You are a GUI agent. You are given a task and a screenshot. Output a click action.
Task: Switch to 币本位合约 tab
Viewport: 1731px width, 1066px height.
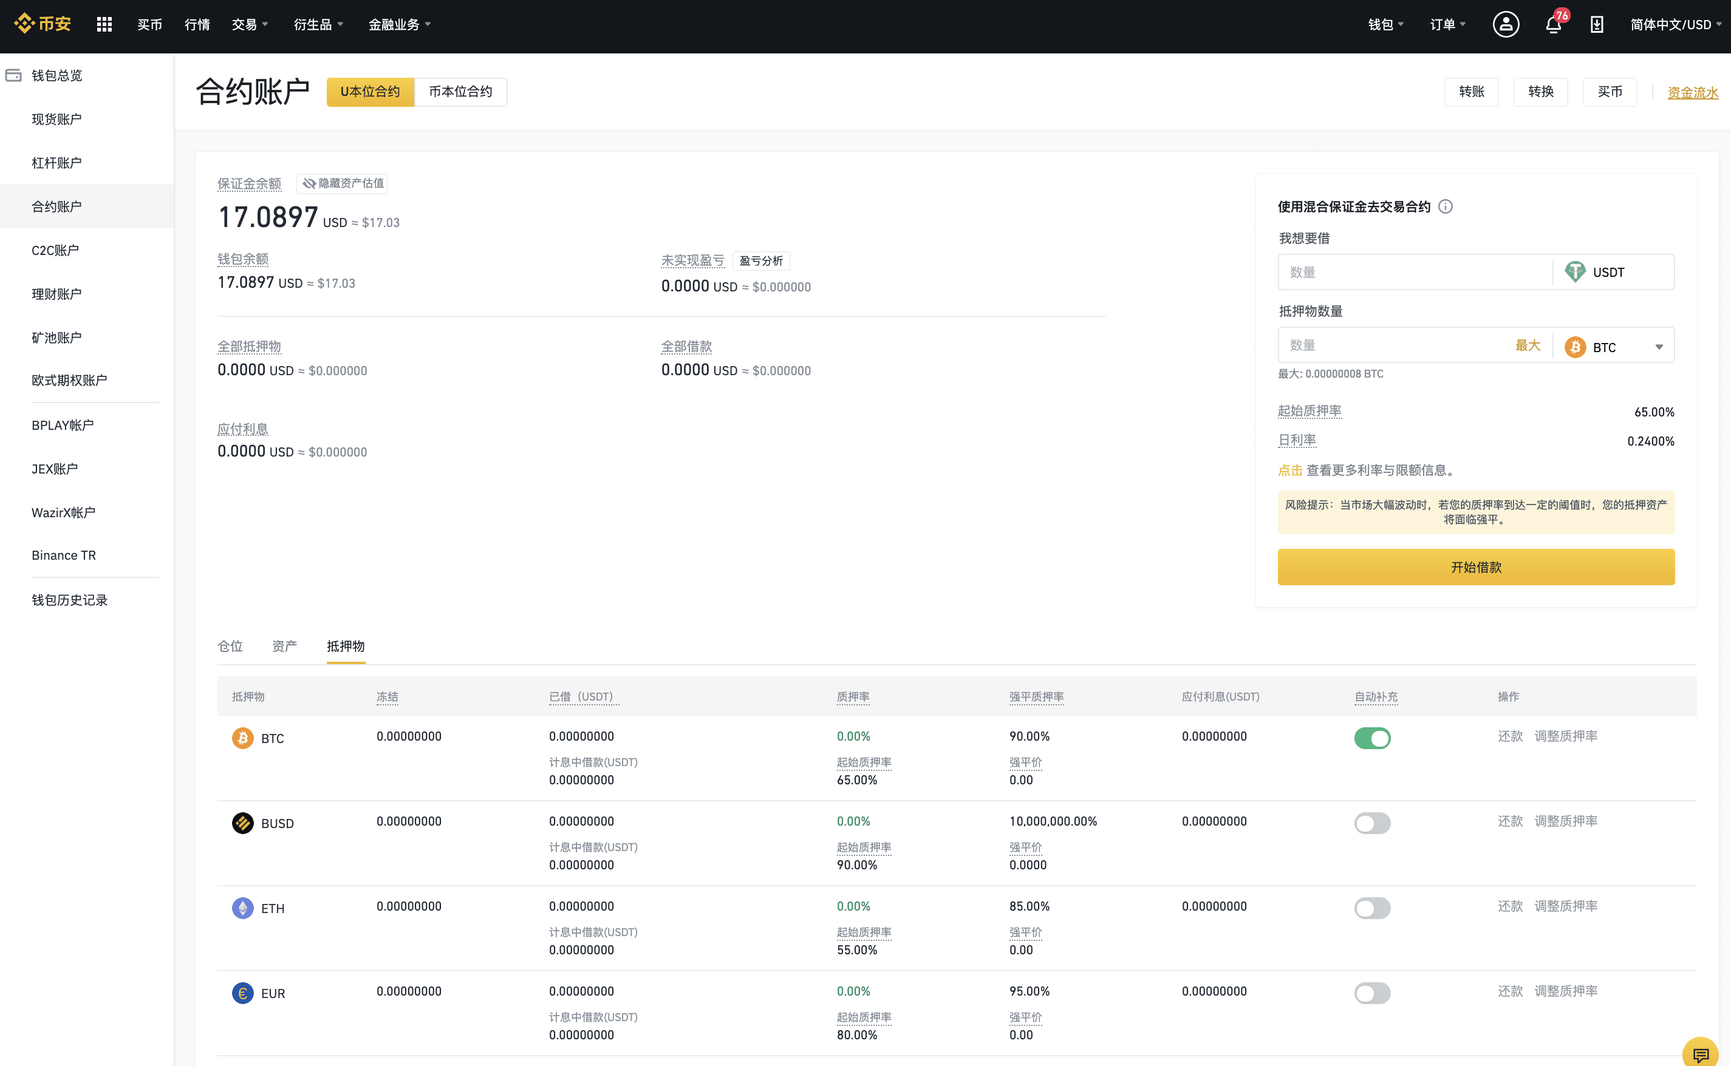coord(460,92)
